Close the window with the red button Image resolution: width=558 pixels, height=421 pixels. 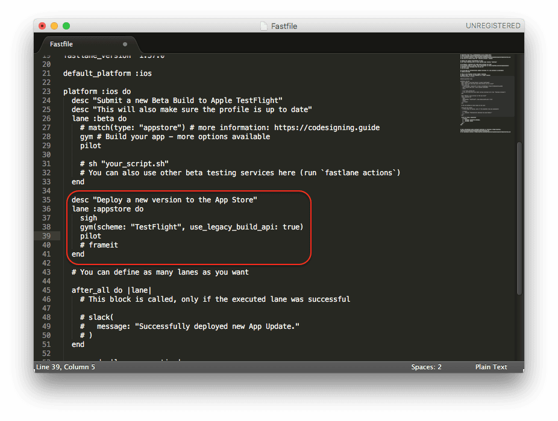[42, 26]
